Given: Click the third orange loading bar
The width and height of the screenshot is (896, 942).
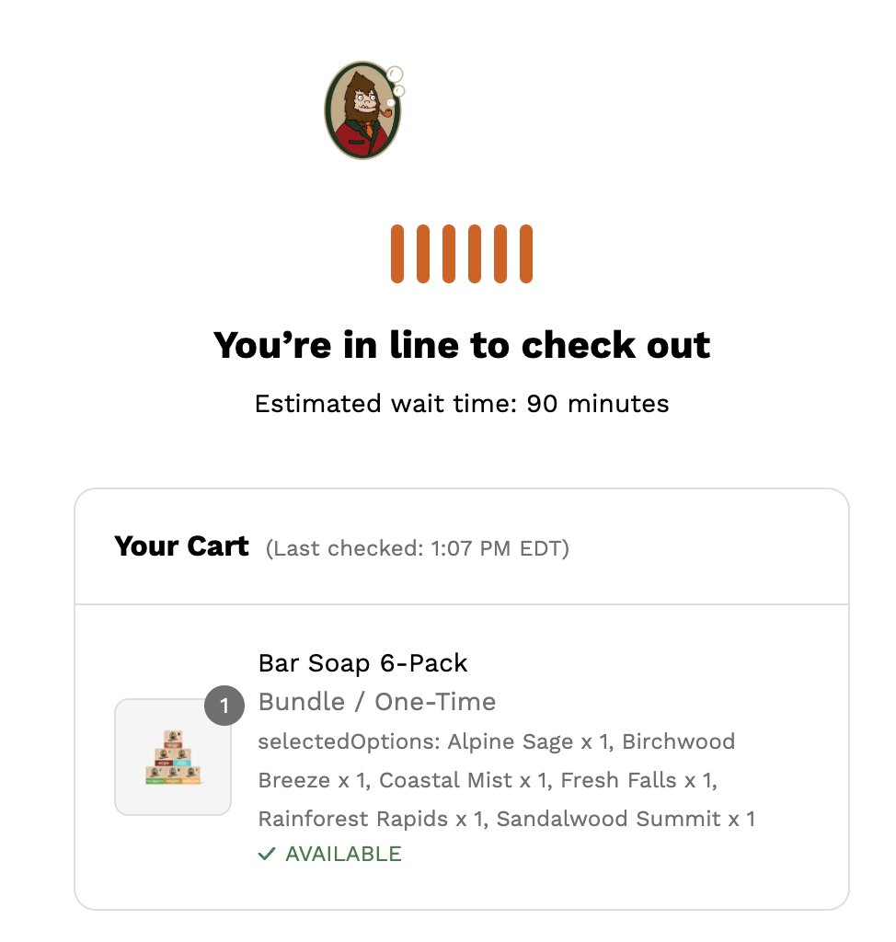Looking at the screenshot, I should (x=449, y=254).
